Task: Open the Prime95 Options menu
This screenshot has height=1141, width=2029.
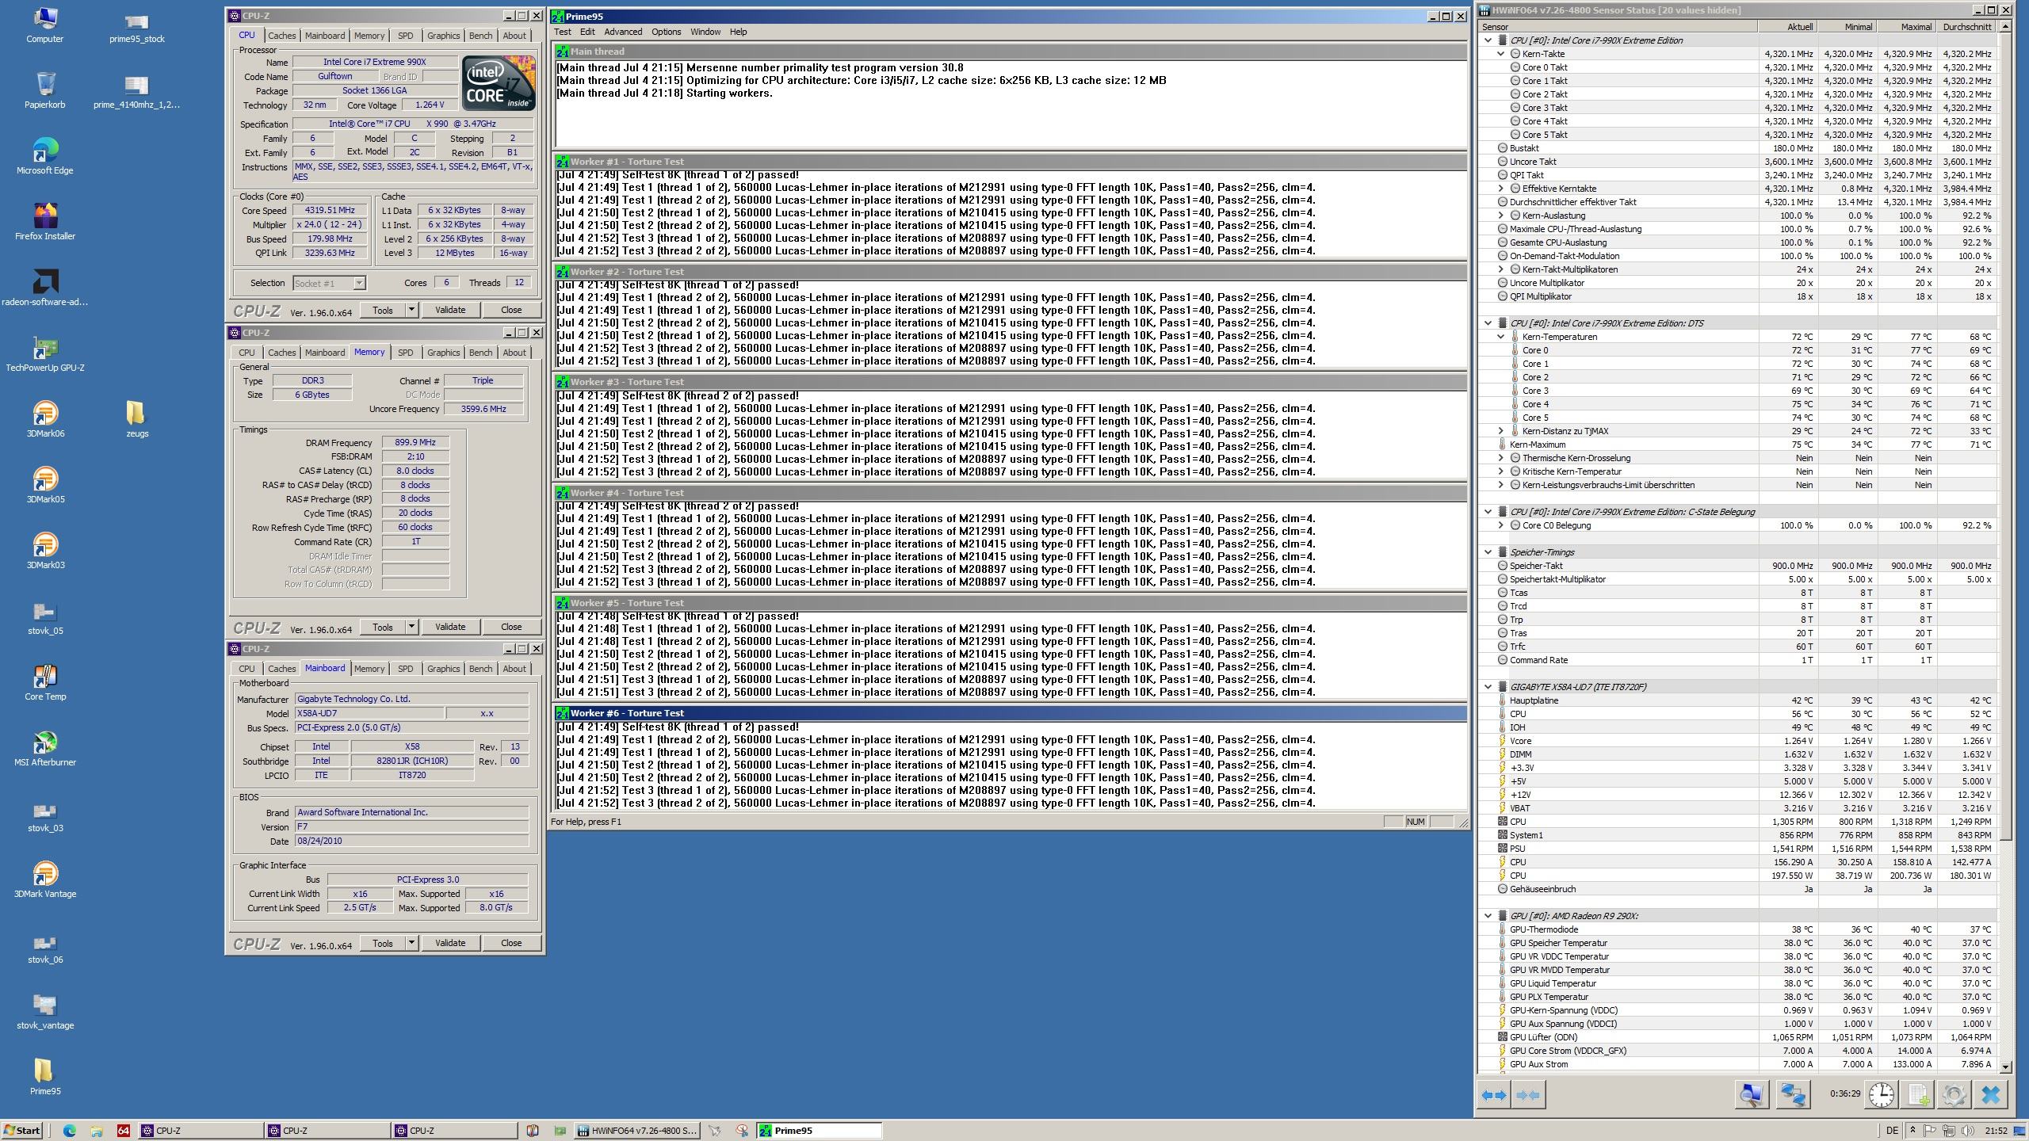Action: 666,32
